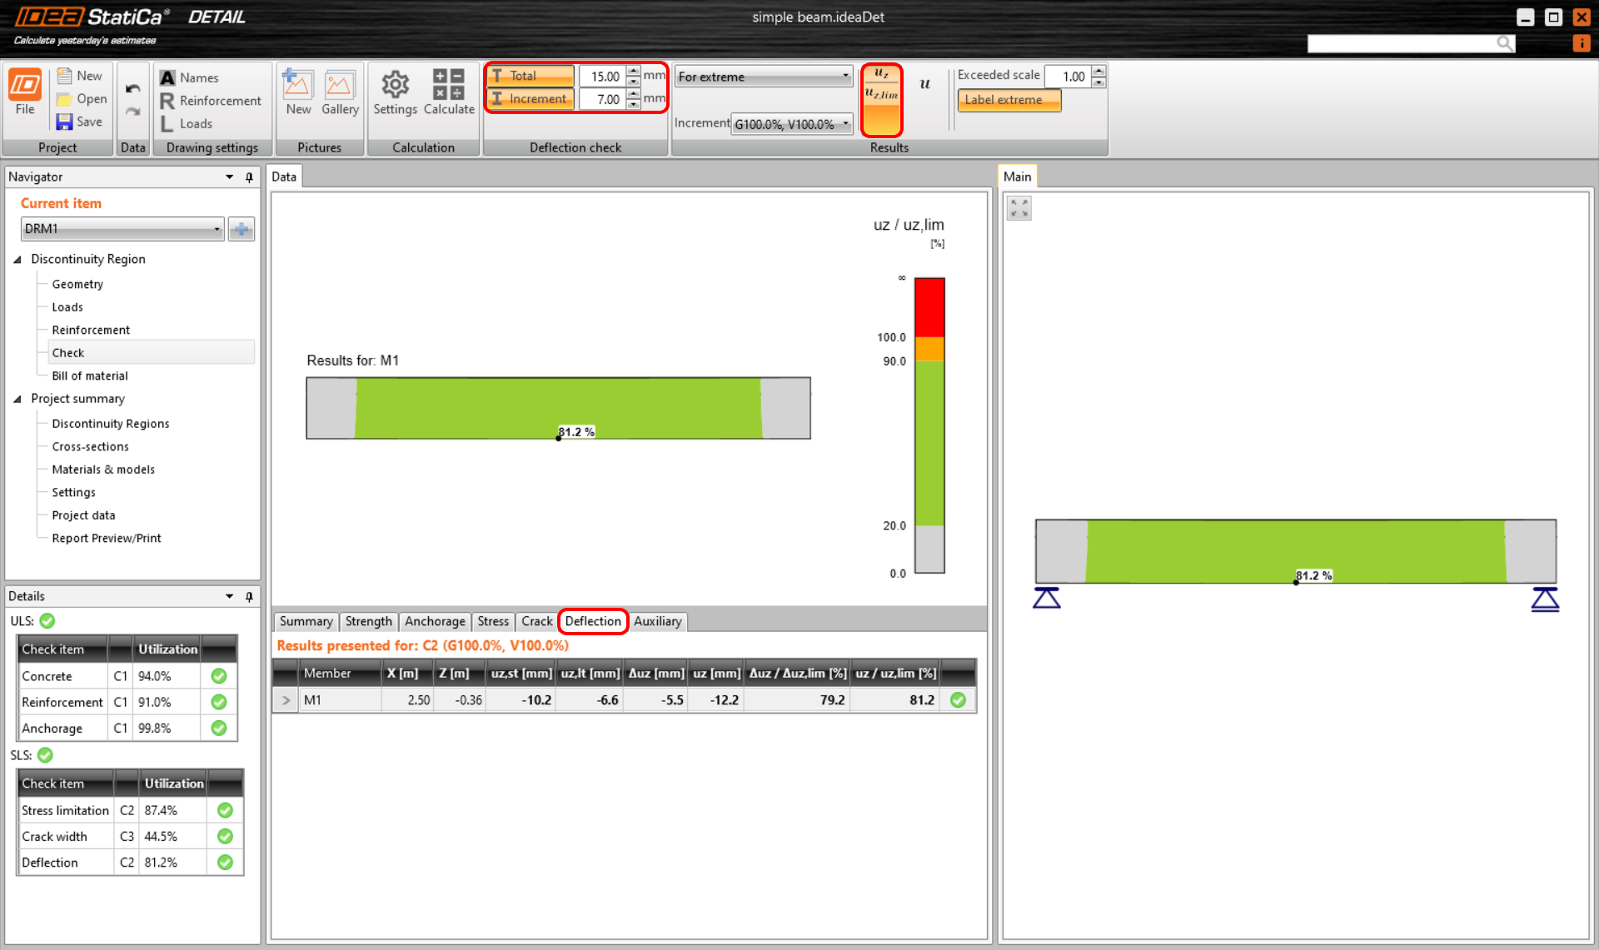Image resolution: width=1599 pixels, height=950 pixels.
Task: Increase the Total limit value stepper
Action: pyautogui.click(x=634, y=71)
